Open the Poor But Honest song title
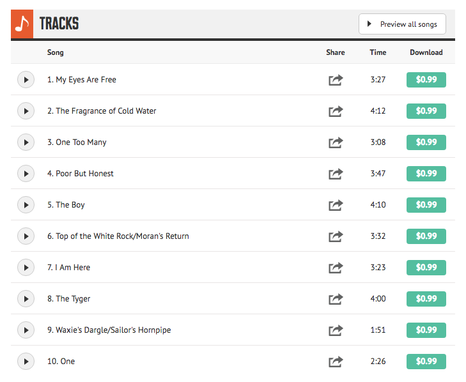466x382 pixels. click(81, 174)
